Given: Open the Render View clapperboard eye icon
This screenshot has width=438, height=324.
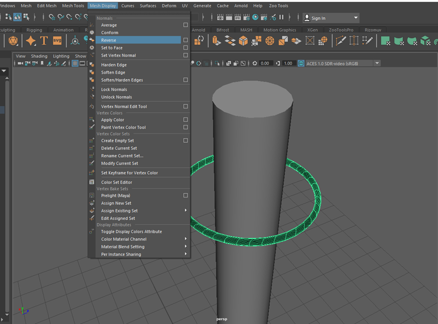Looking at the screenshot, I should point(220,17).
